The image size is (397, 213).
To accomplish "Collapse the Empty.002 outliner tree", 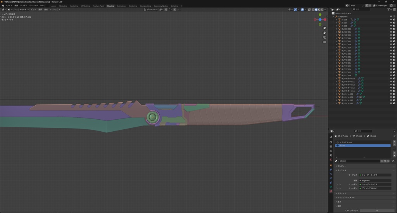I will click(x=333, y=16).
